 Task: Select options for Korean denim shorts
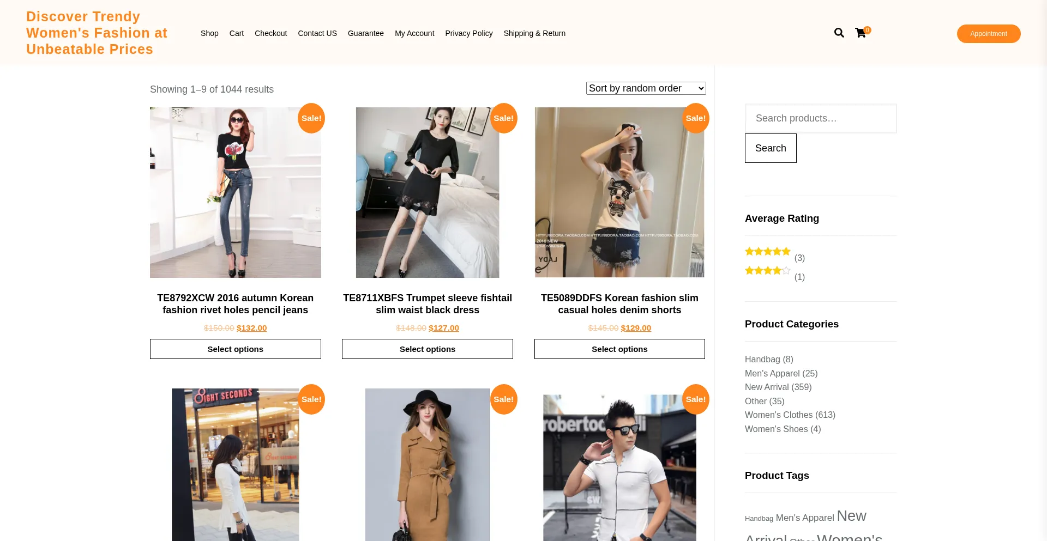pos(619,349)
